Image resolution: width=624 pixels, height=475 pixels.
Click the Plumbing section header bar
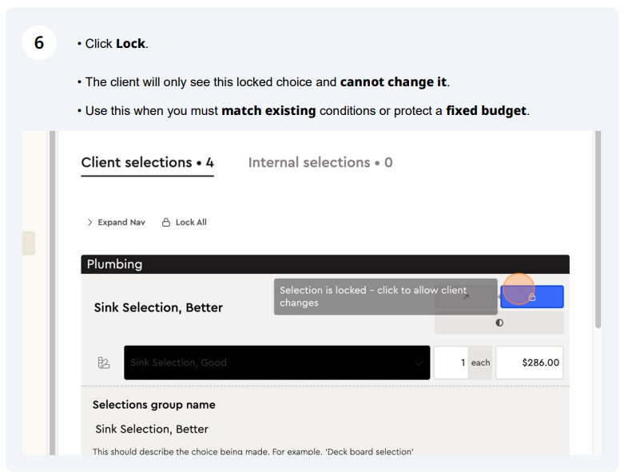click(325, 264)
